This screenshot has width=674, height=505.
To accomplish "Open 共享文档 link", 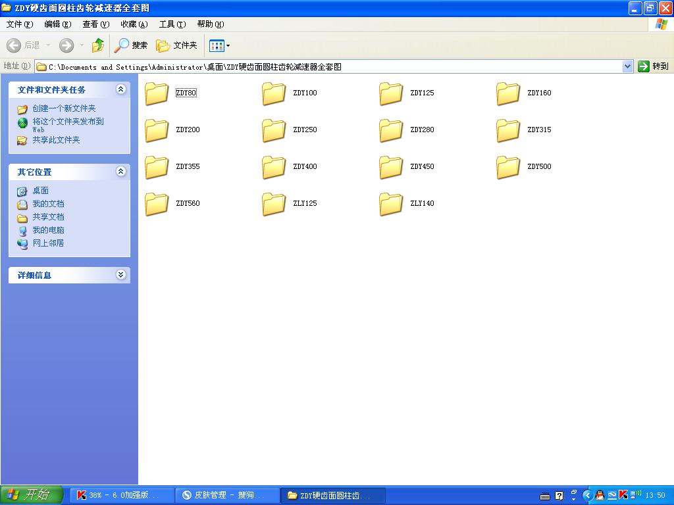I will click(48, 217).
